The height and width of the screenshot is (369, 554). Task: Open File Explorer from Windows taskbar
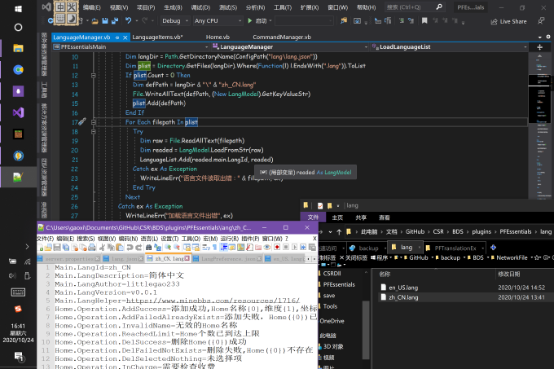point(18,48)
